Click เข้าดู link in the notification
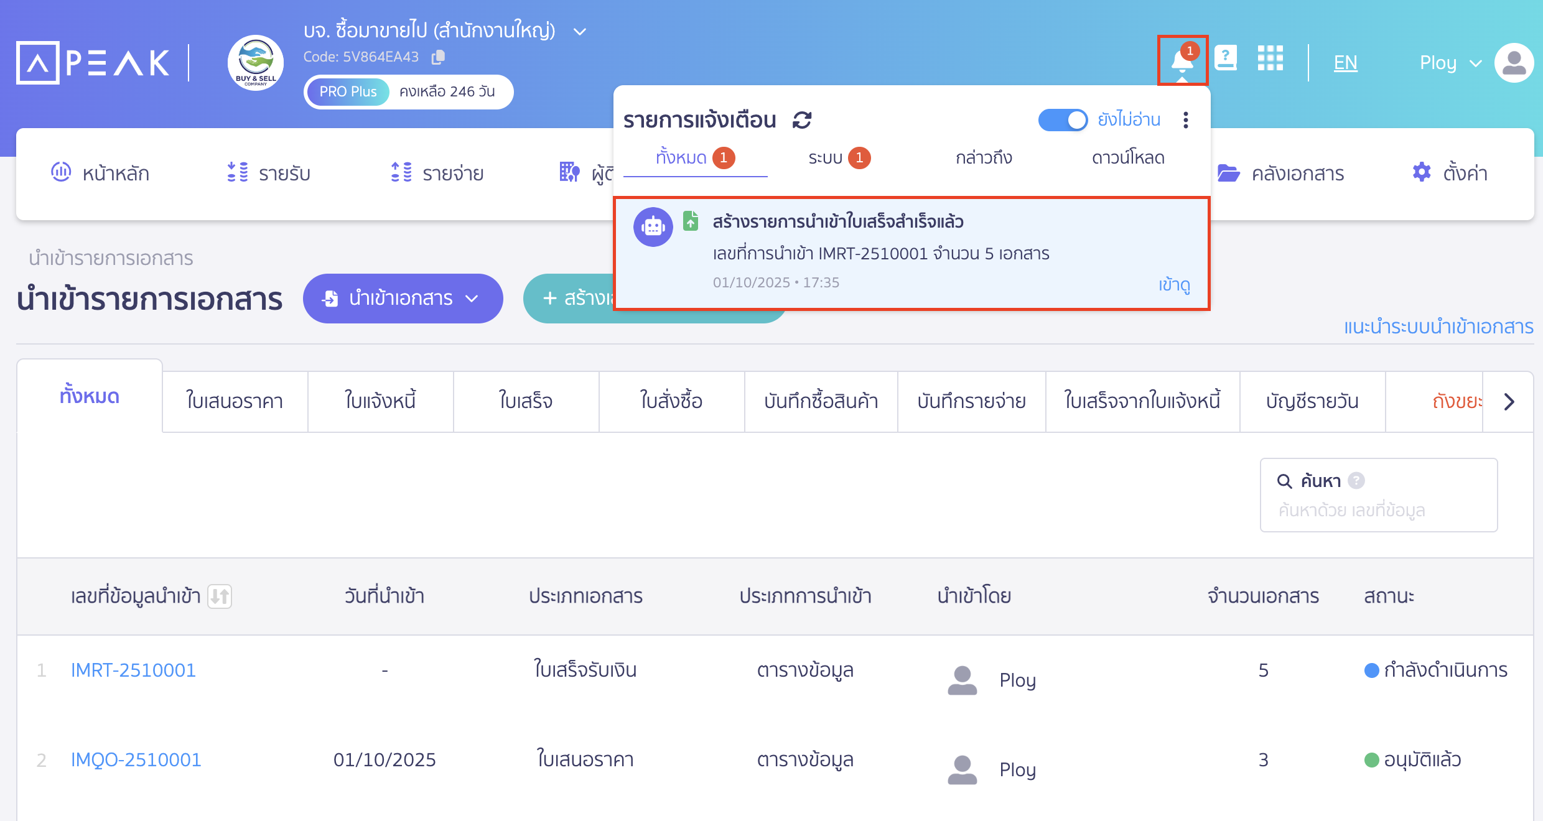The width and height of the screenshot is (1543, 821). [1175, 285]
